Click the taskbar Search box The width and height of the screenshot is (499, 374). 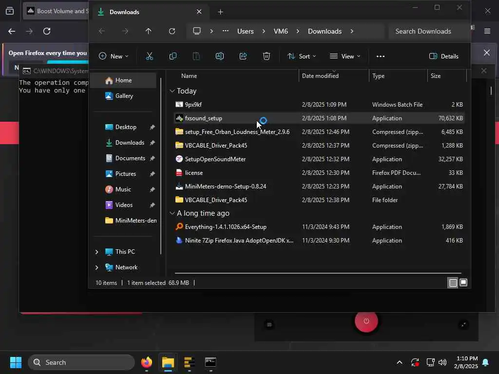[x=81, y=362]
